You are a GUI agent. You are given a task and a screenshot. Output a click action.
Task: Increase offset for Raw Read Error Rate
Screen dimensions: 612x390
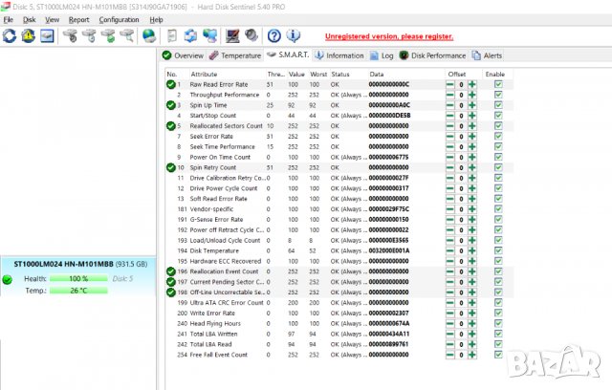pyautogui.click(x=470, y=85)
